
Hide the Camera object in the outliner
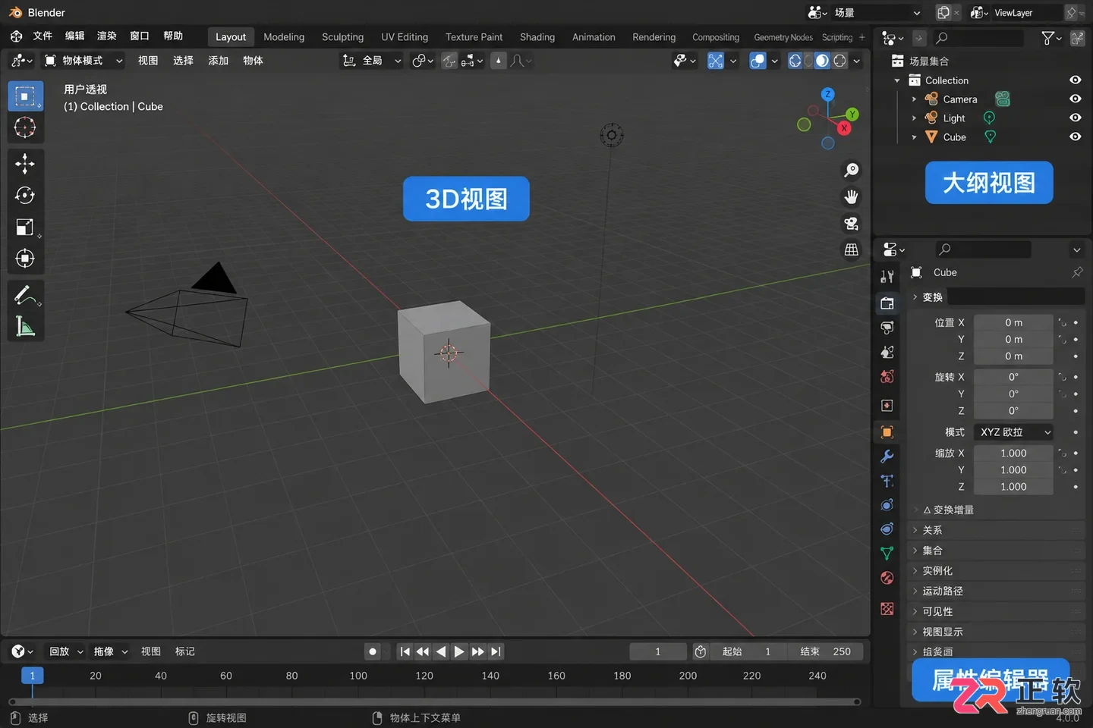(1075, 99)
